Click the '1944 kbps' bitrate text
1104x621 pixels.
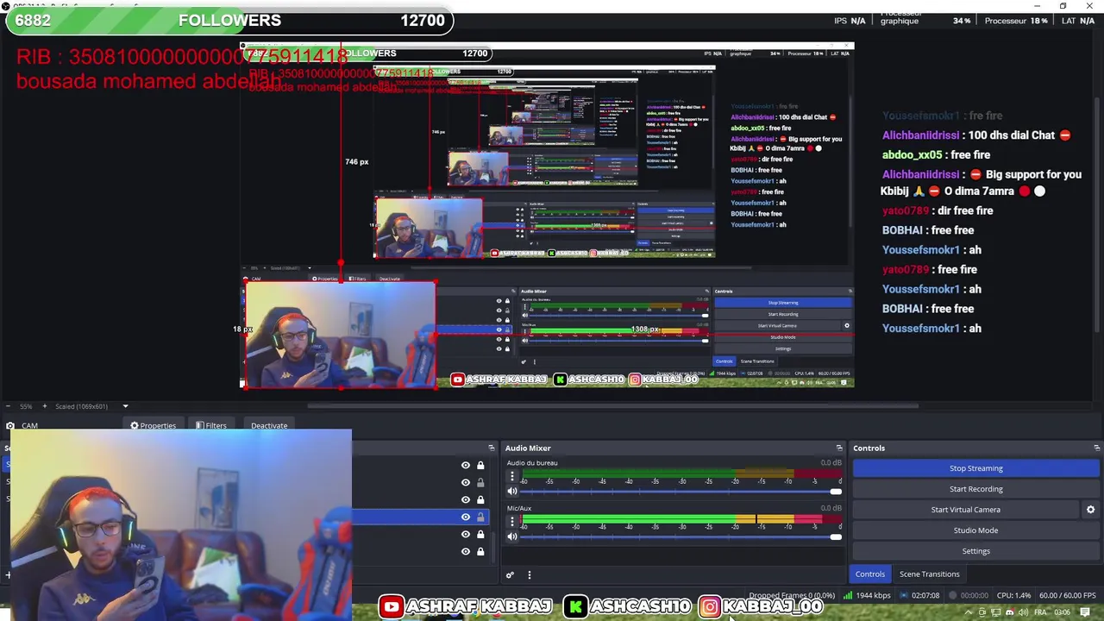(x=873, y=595)
